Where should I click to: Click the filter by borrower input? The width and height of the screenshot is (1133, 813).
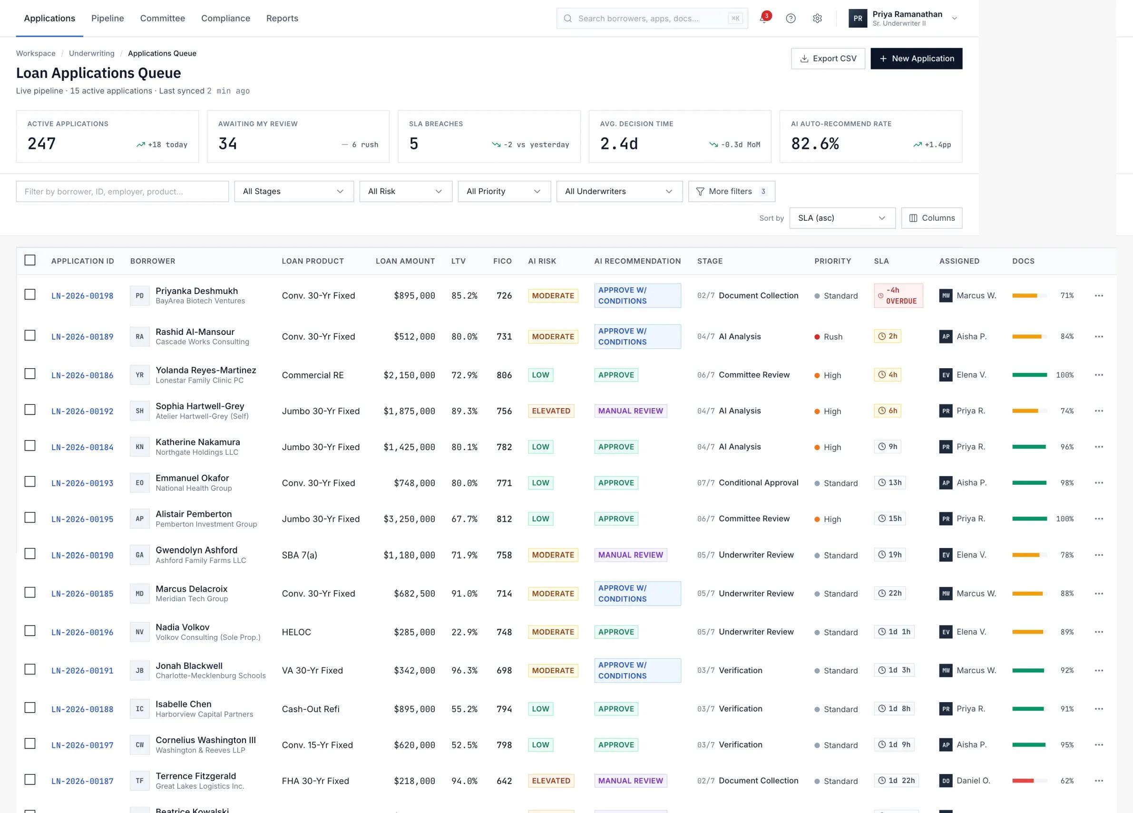click(x=122, y=191)
